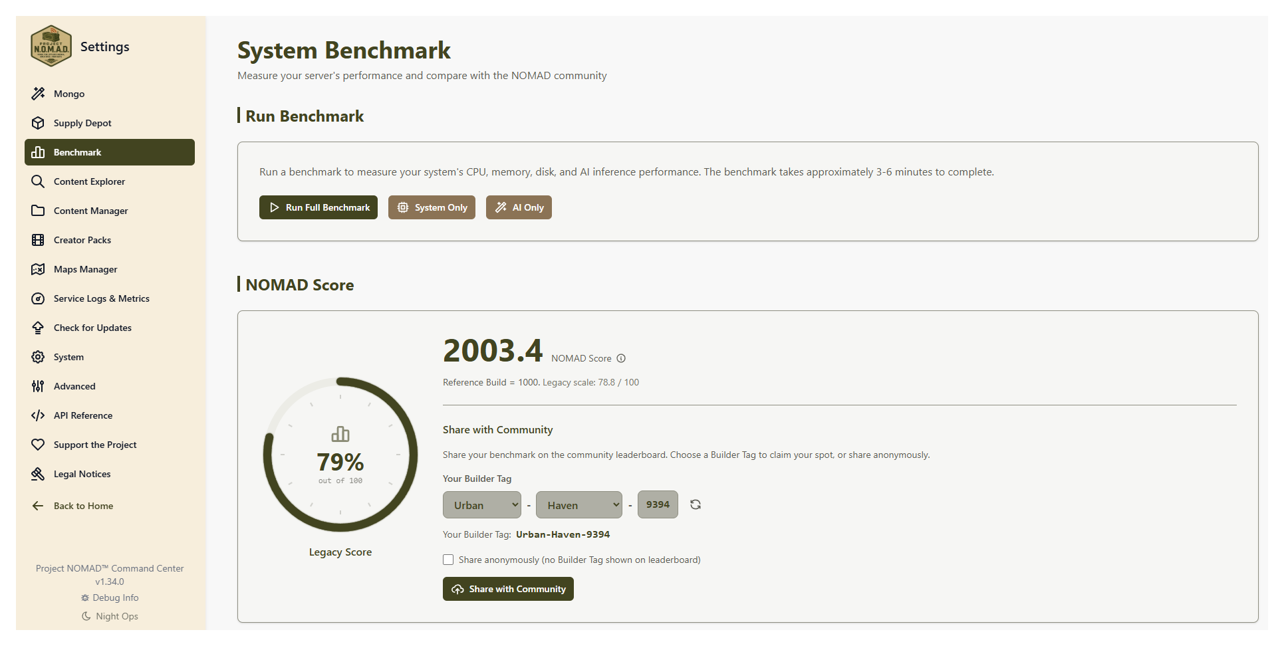Click the Advanced sliders icon
The width and height of the screenshot is (1284, 646).
38,386
